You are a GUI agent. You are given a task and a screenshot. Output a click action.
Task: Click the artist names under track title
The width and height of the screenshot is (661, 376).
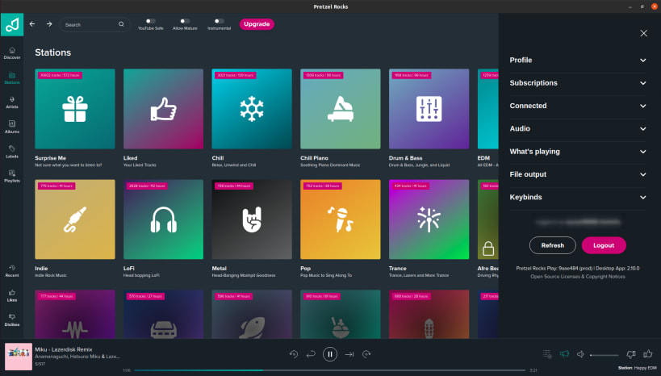coord(77,357)
